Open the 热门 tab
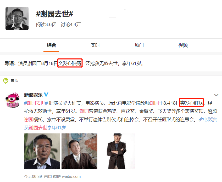222x182 pixels. click(139, 45)
